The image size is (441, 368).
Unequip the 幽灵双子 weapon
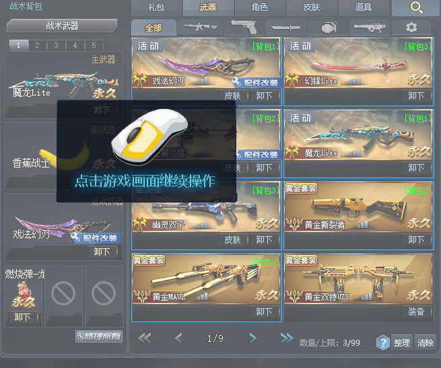point(264,240)
